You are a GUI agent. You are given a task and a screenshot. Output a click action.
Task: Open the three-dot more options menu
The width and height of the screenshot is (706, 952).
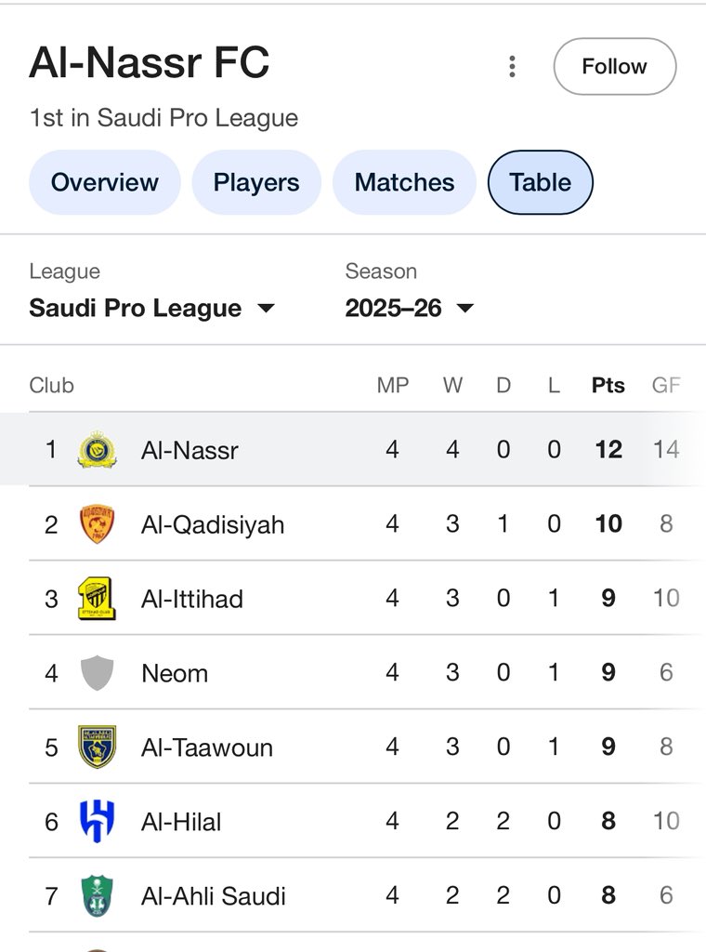pyautogui.click(x=512, y=66)
